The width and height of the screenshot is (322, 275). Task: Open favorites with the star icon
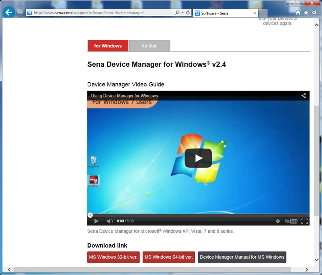tap(306, 13)
